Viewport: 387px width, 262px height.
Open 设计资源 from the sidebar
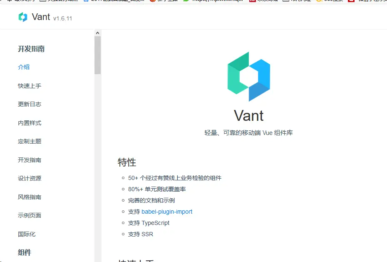coord(30,178)
